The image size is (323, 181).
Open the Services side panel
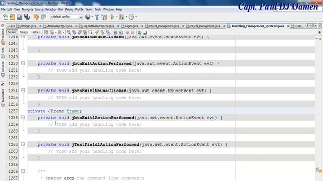coord(3,69)
